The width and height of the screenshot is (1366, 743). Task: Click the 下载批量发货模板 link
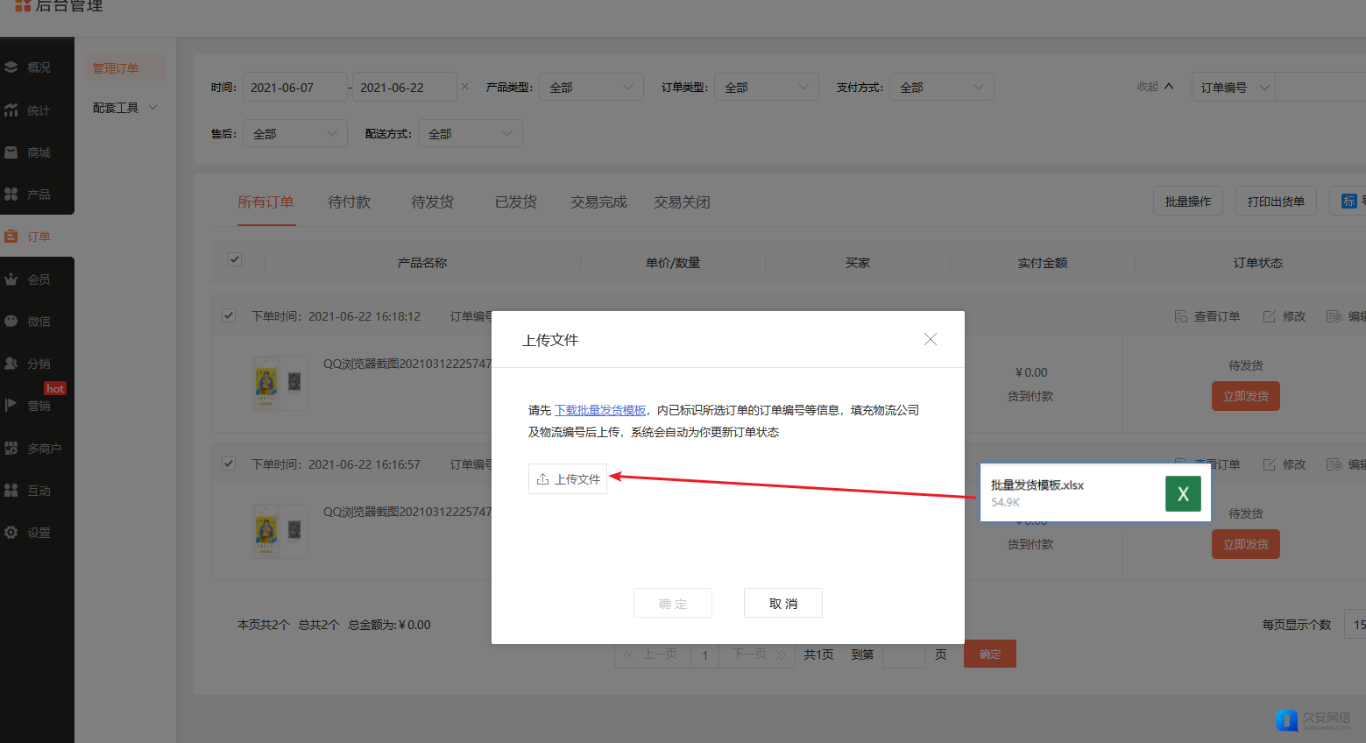[x=600, y=410]
